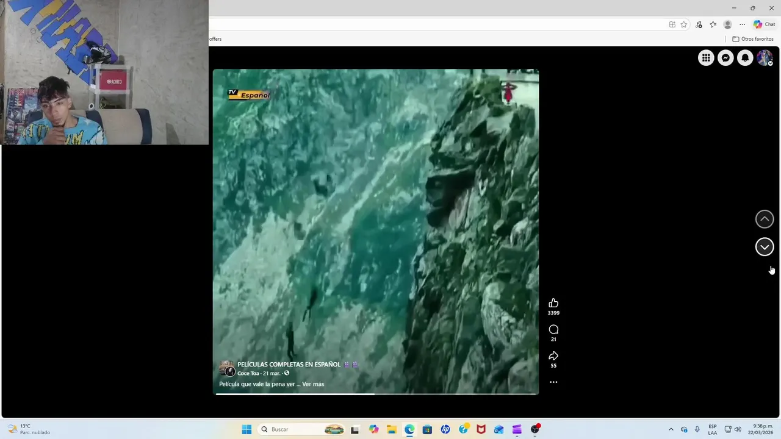The height and width of the screenshot is (439, 781).
Task: Open Outlook from taskbar
Action: [x=499, y=429]
